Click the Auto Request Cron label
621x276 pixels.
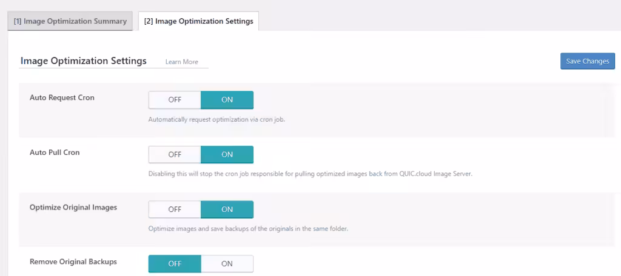pos(62,97)
